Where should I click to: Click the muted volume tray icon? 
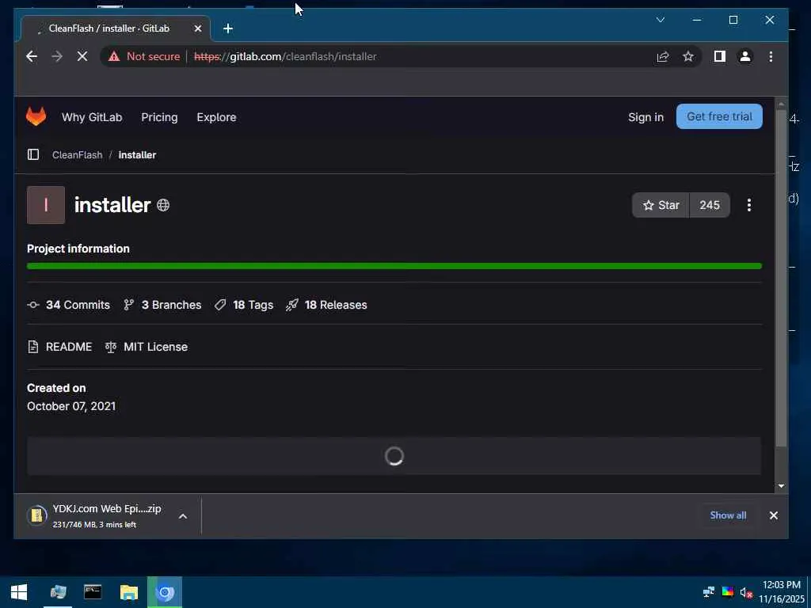pos(746,592)
